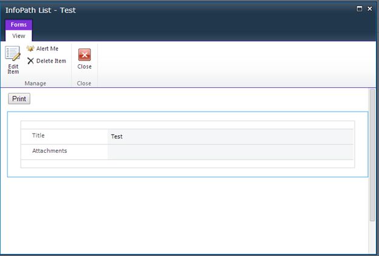Viewport: 379px width, 256px height.
Task: Click the empty Attachments value cell
Action: (x=230, y=152)
